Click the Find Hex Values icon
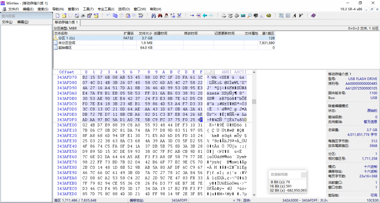Screen dimensions: 380x203 166,16
